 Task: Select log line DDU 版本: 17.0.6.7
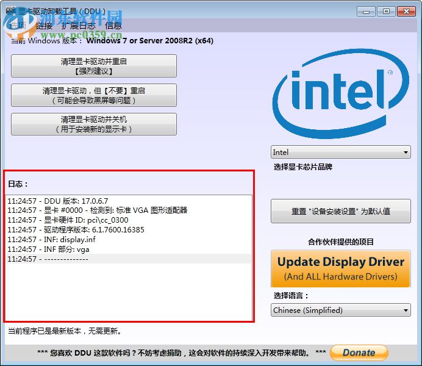pyautogui.click(x=129, y=201)
